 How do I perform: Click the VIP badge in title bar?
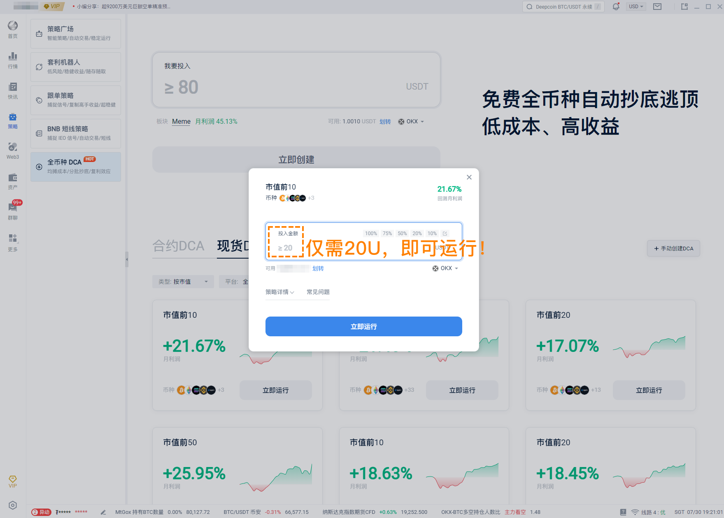[x=52, y=7]
